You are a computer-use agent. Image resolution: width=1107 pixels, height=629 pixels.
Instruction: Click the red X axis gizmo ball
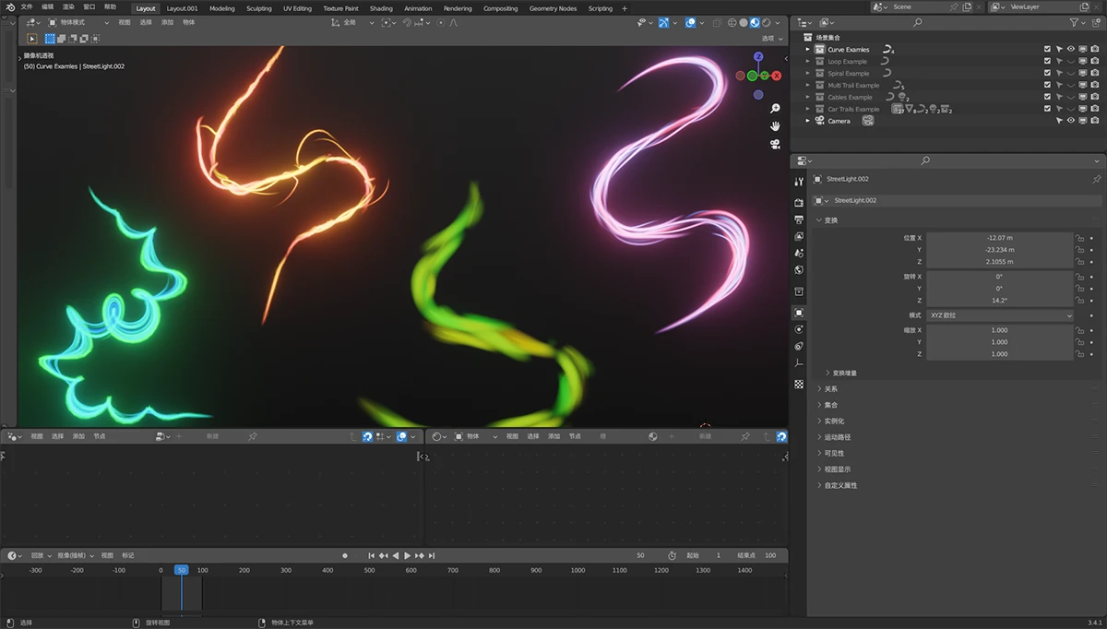[x=777, y=76]
